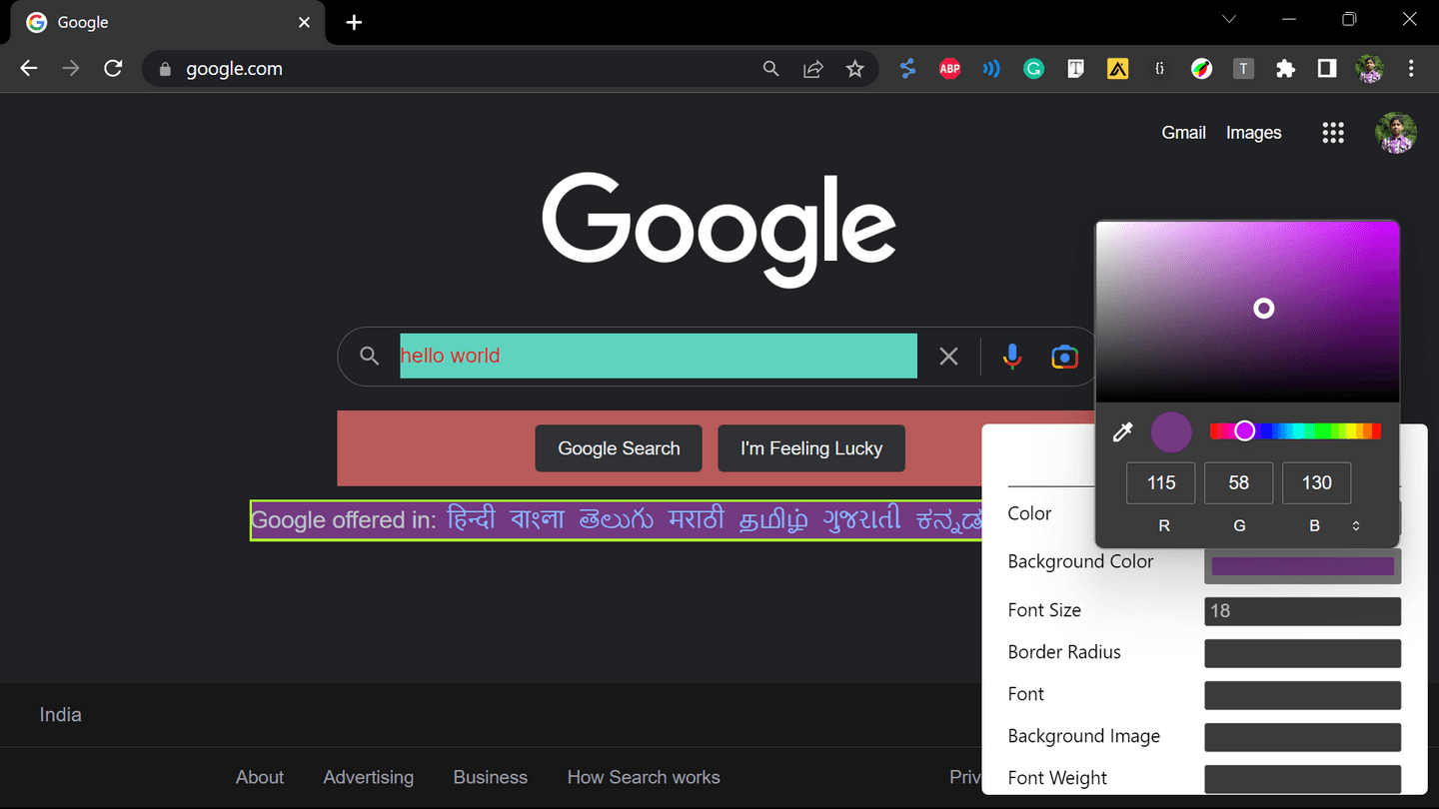Click the magnifier inside the search box
Viewport: 1439px width, 809px height.
pyautogui.click(x=370, y=357)
